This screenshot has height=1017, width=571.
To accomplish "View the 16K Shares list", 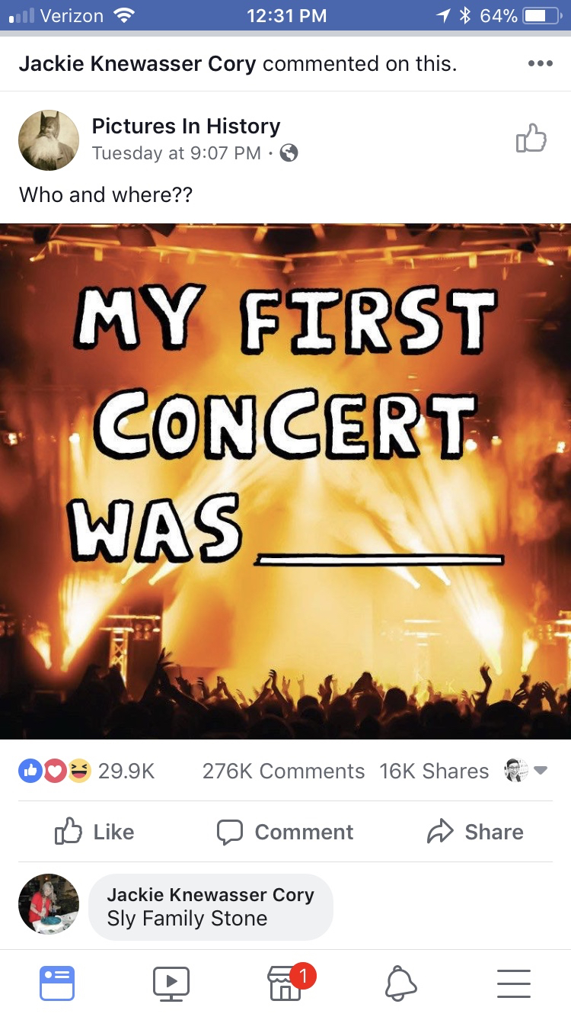I will click(x=434, y=772).
